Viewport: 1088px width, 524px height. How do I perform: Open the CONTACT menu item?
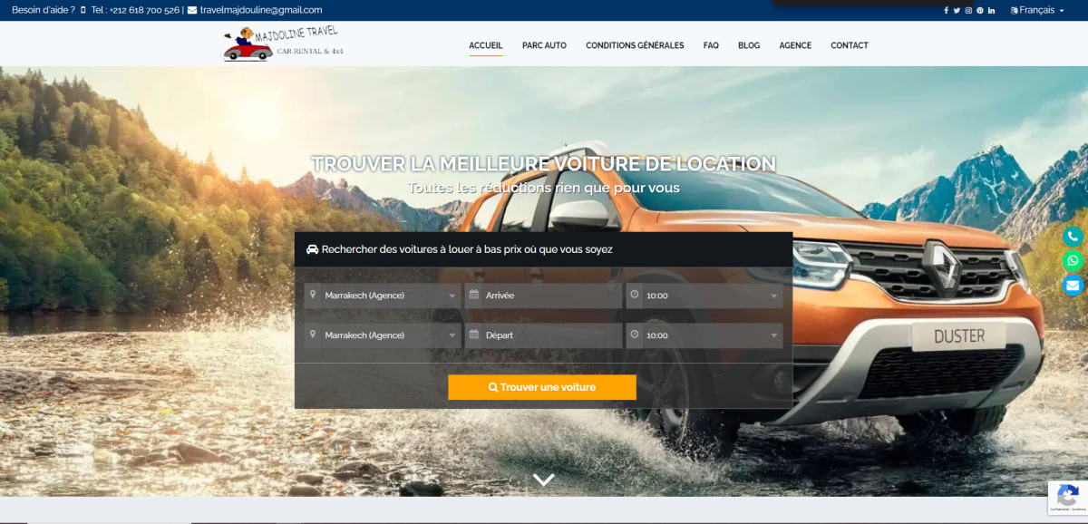pos(850,45)
